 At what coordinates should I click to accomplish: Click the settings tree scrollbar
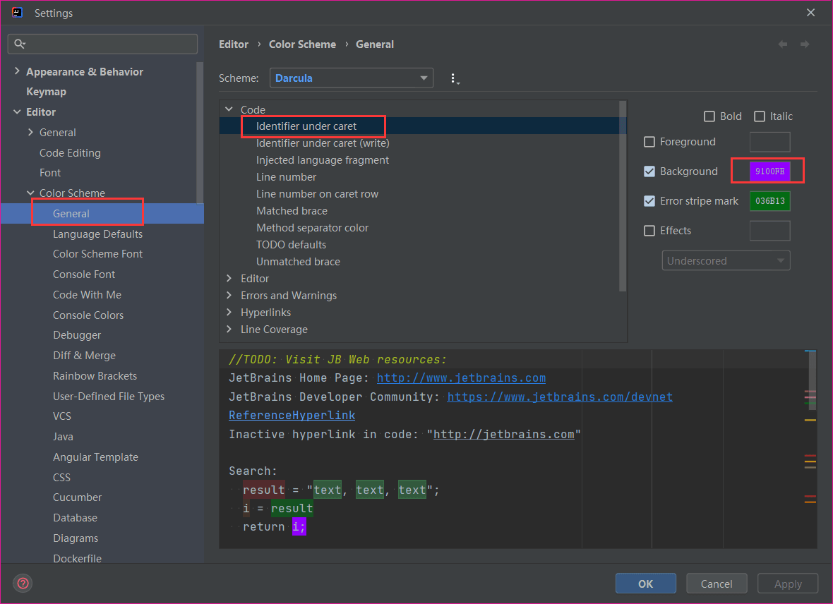[x=200, y=133]
